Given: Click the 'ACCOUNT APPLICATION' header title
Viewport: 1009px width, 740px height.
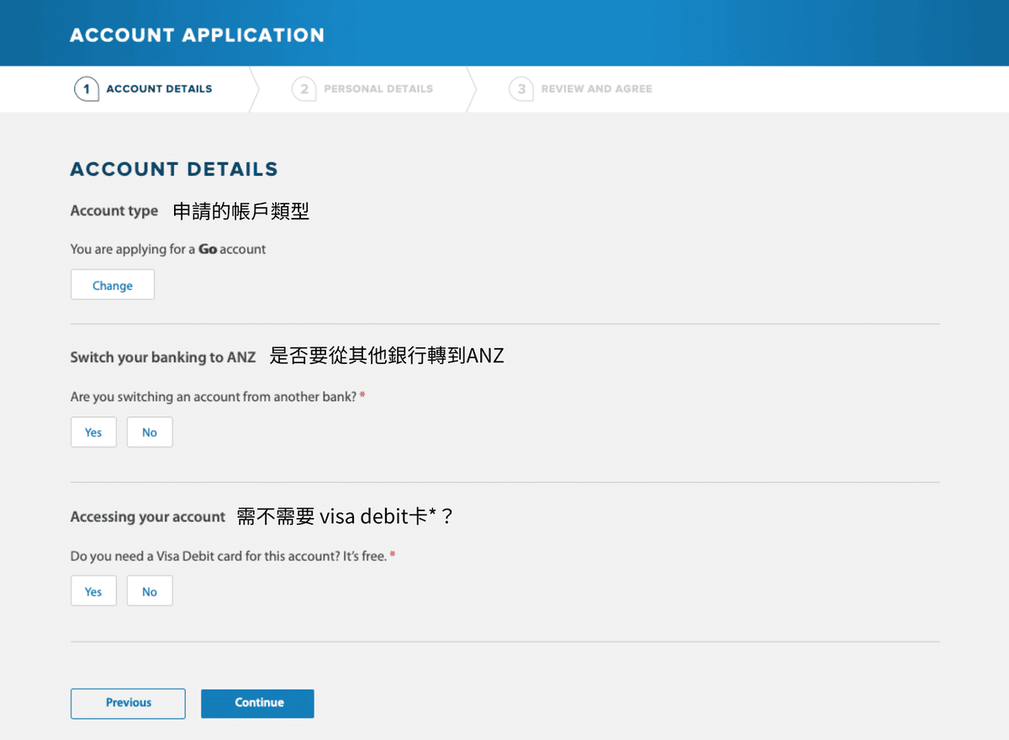Looking at the screenshot, I should pyautogui.click(x=197, y=35).
